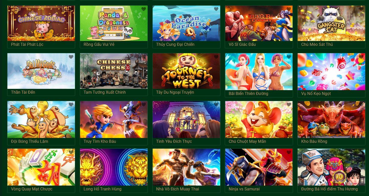Favorite Đội Bóng Thiếu Lâm via heart icon
The image size is (369, 196).
tap(71, 104)
